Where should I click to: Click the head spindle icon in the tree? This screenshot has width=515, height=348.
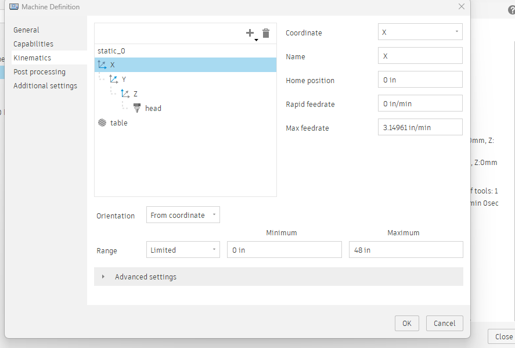tap(138, 107)
